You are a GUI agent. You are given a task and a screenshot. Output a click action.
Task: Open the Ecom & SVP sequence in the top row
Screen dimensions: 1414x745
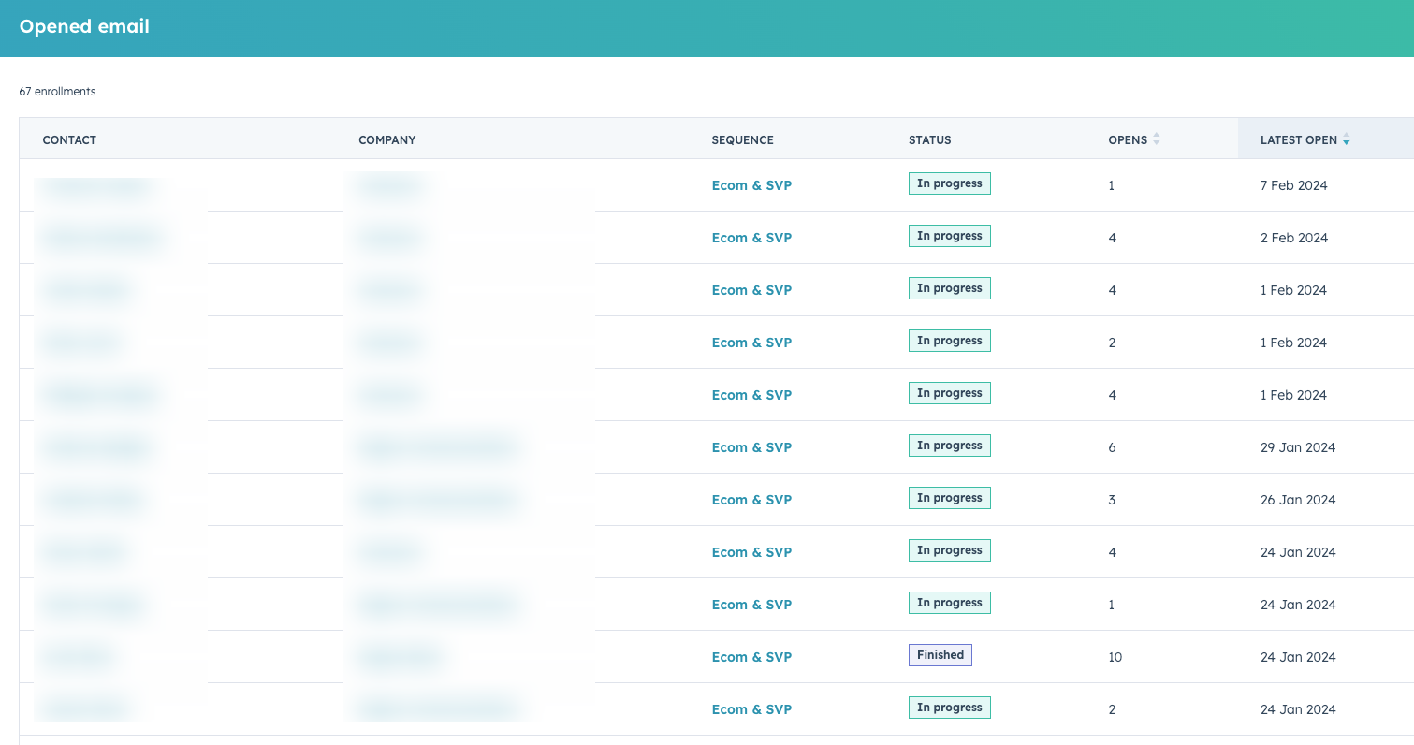pyautogui.click(x=751, y=184)
